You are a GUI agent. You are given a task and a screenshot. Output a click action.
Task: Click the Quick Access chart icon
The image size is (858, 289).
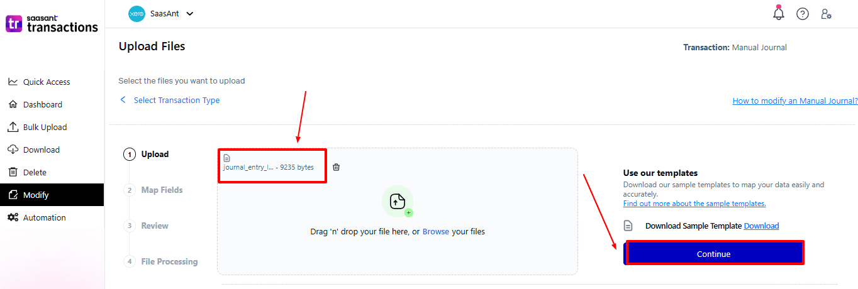(x=13, y=82)
